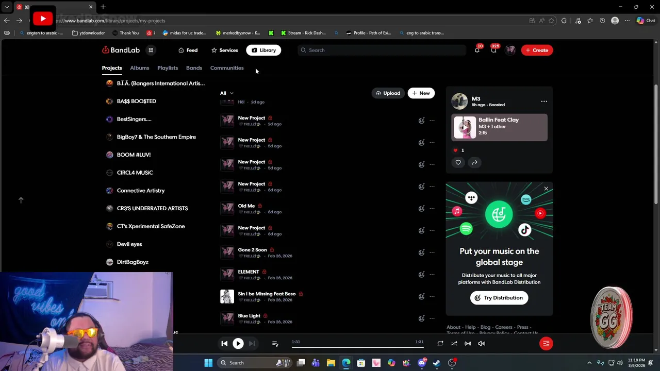Click lock icon next to Old Me
The height and width of the screenshot is (371, 660).
(x=259, y=206)
